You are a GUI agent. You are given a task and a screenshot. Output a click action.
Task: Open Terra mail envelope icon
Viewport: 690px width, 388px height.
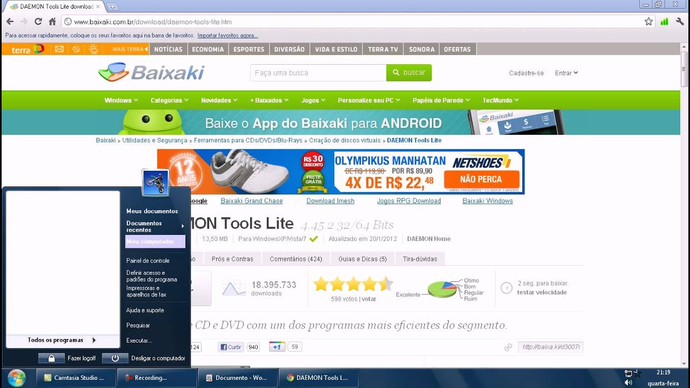(x=59, y=49)
